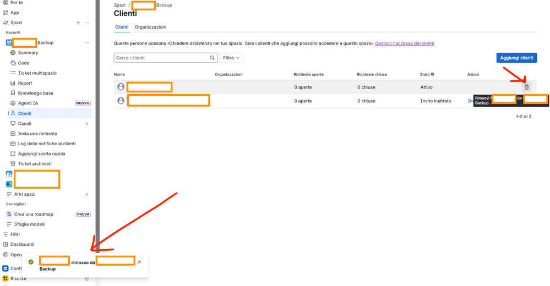Viewport: 550px width, 286px height.
Task: Open Risorse in the sidebar
Action: (18, 279)
